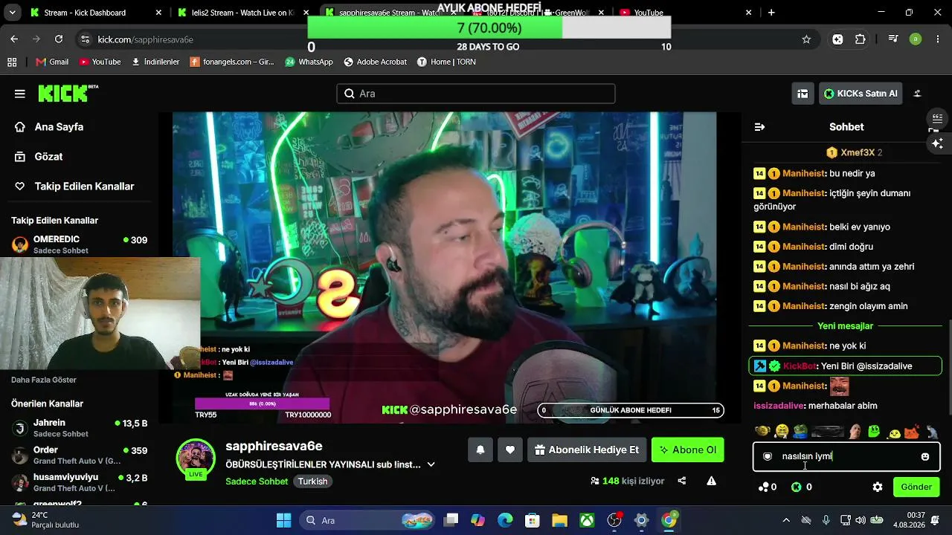952x535 pixels.
Task: Open a new Chrome tab
Action: click(x=771, y=13)
